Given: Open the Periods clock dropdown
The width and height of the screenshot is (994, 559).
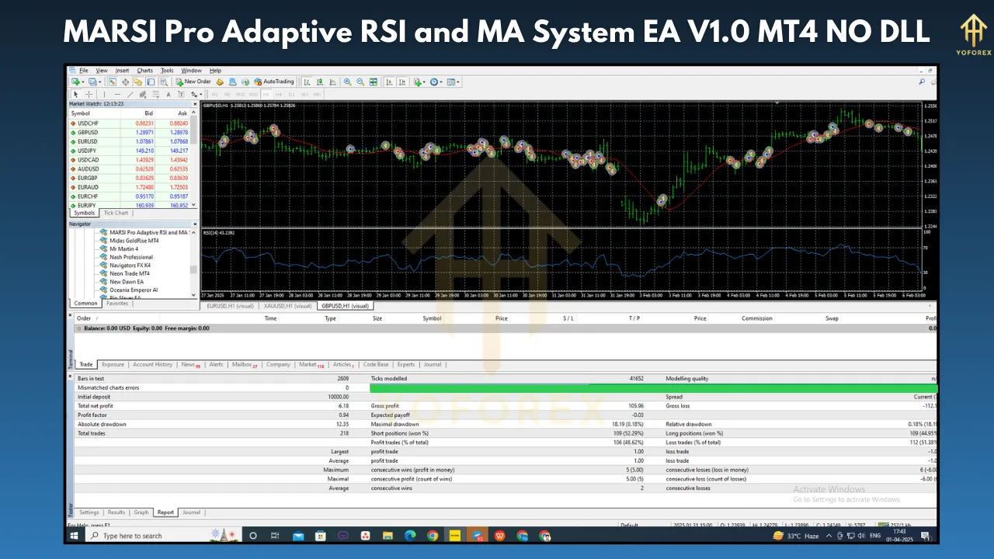Looking at the screenshot, I should point(436,82).
